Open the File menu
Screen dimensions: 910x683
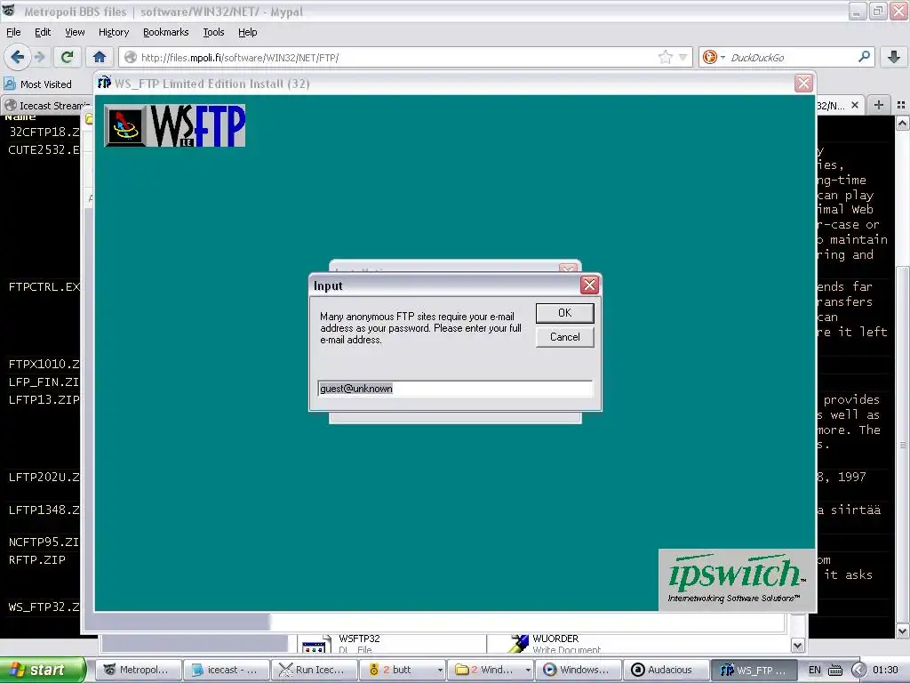[x=13, y=32]
